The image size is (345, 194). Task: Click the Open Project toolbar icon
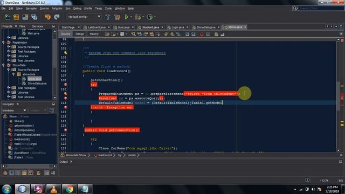(25, 17)
